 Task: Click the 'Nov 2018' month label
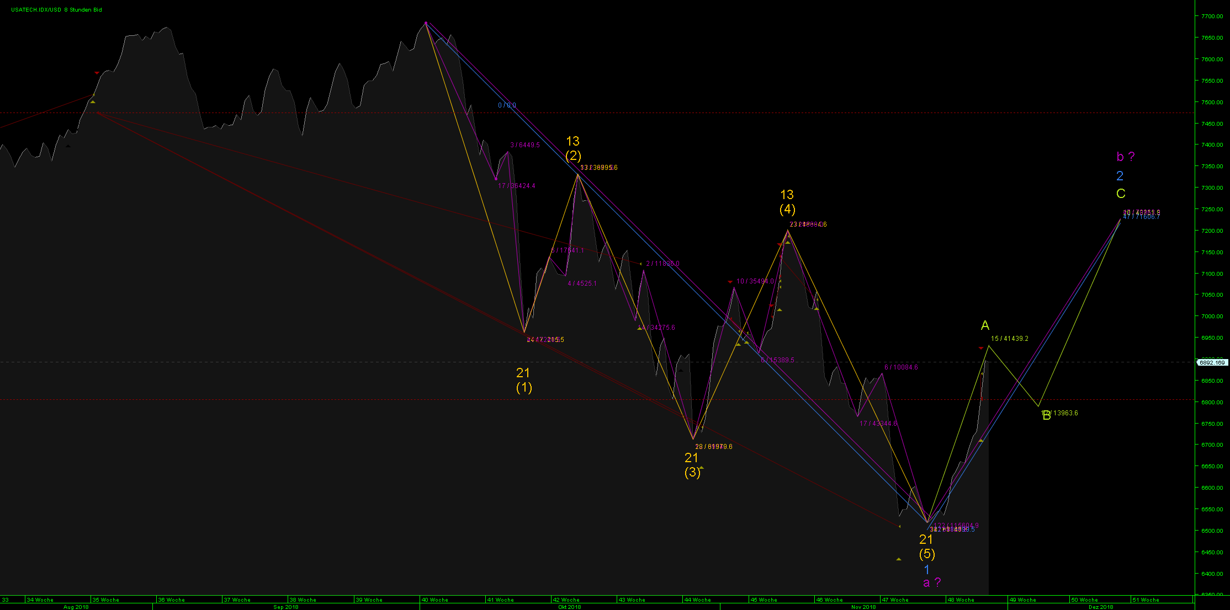[863, 607]
